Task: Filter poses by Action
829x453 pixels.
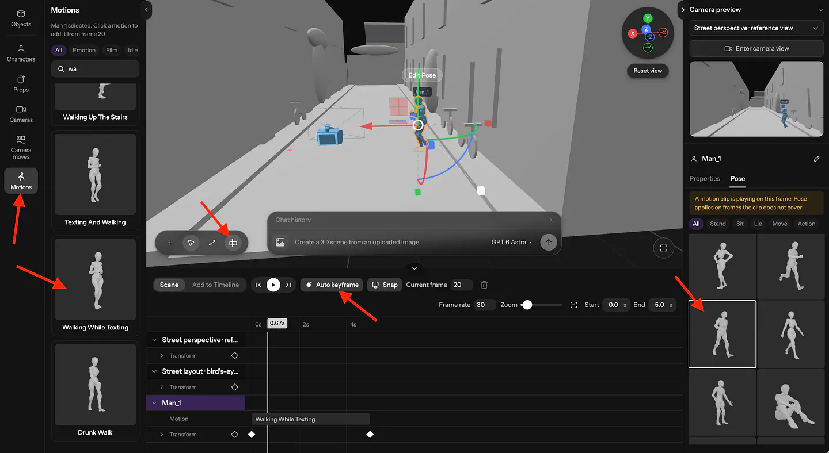Action: (x=806, y=224)
